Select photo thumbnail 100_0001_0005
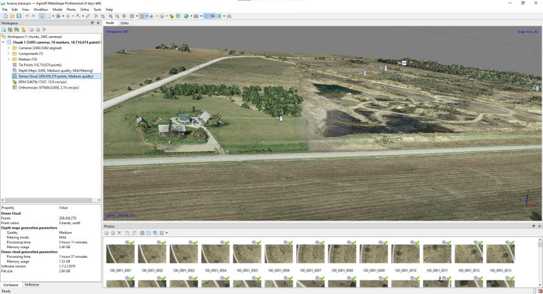This screenshot has width=543, height=294. pyautogui.click(x=247, y=255)
